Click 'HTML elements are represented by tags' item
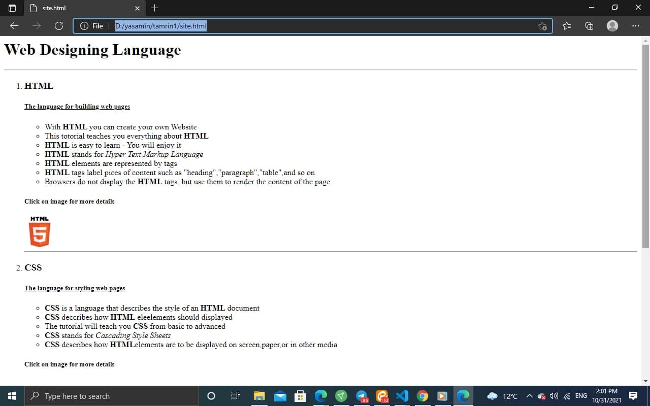The height and width of the screenshot is (406, 650). (x=111, y=163)
